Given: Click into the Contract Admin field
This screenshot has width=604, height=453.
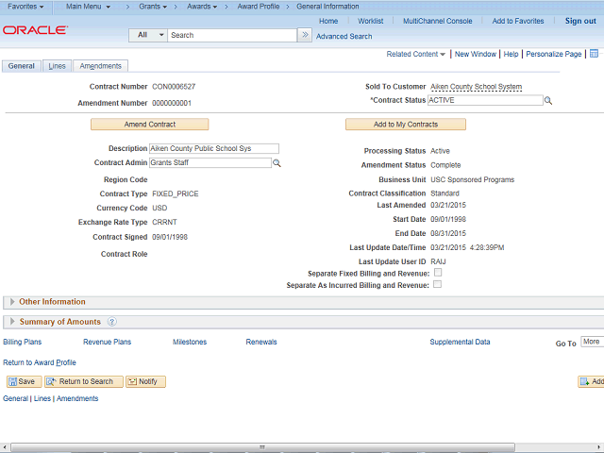Looking at the screenshot, I should pyautogui.click(x=210, y=162).
